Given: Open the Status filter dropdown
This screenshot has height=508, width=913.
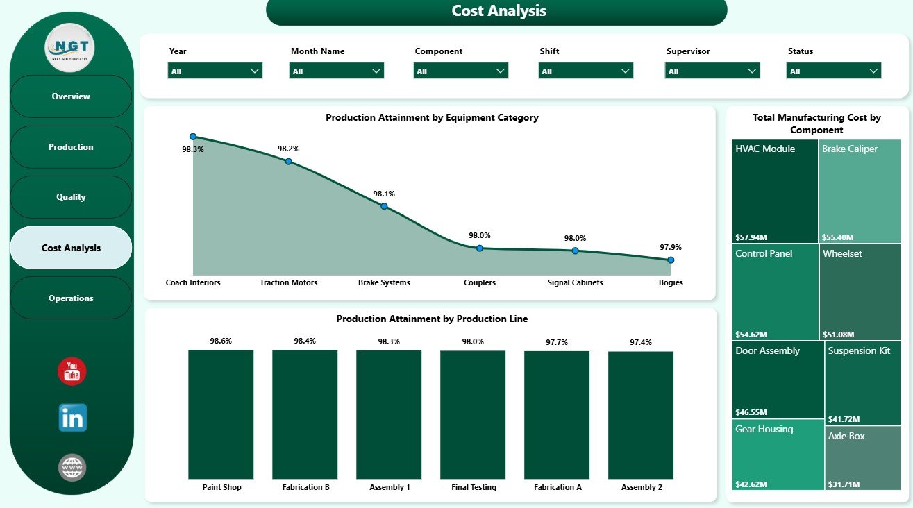Looking at the screenshot, I should tap(834, 71).
